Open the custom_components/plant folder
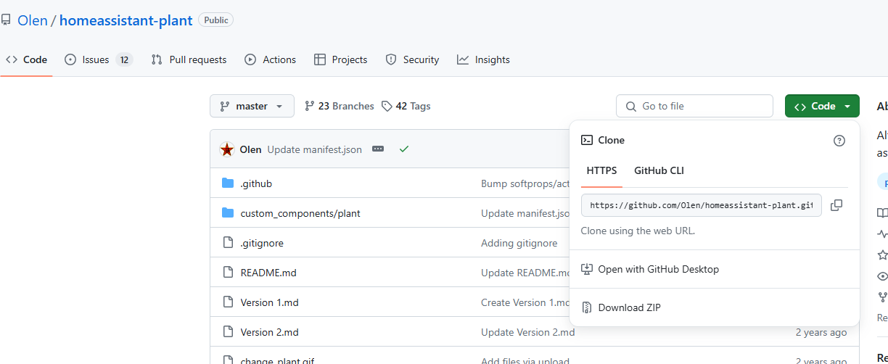Viewport: 888px width, 364px height. 300,213
